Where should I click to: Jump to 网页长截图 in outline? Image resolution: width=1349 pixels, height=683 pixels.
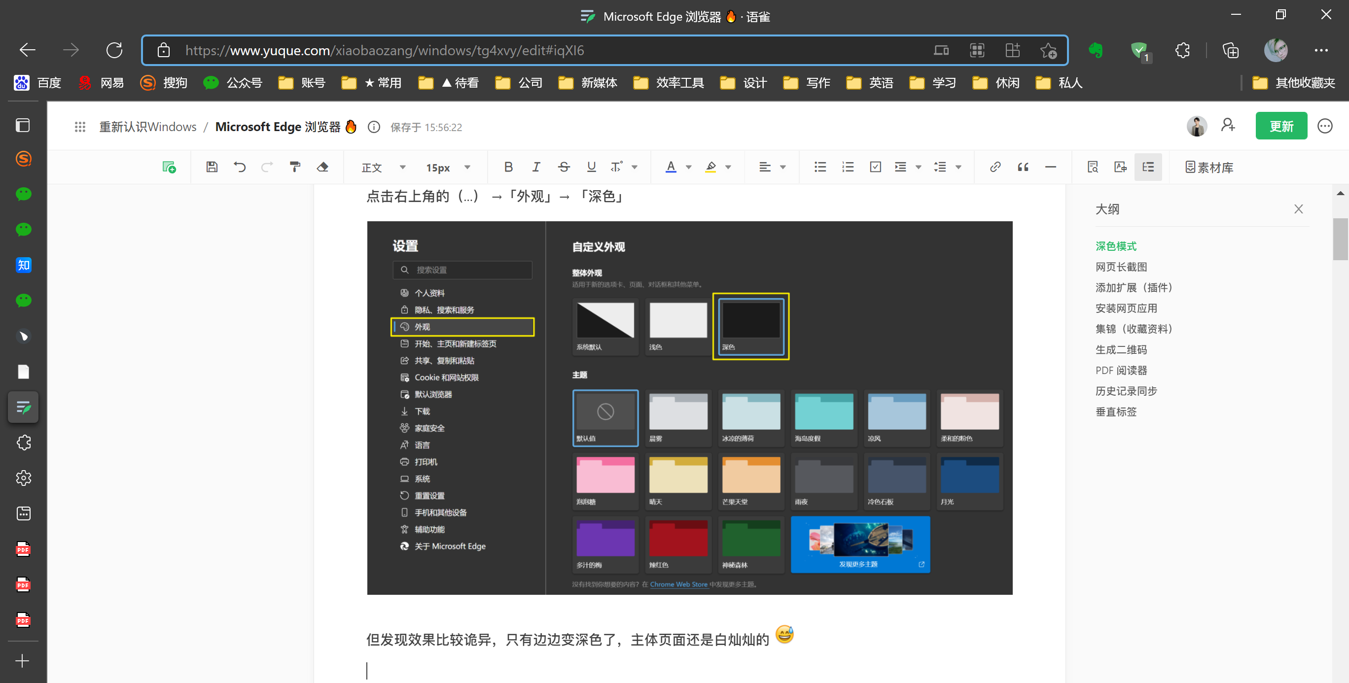coord(1121,267)
